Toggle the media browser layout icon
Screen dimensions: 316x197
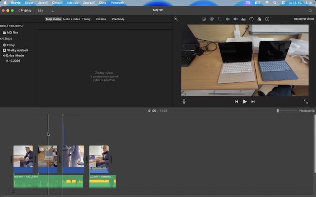tap(41, 11)
